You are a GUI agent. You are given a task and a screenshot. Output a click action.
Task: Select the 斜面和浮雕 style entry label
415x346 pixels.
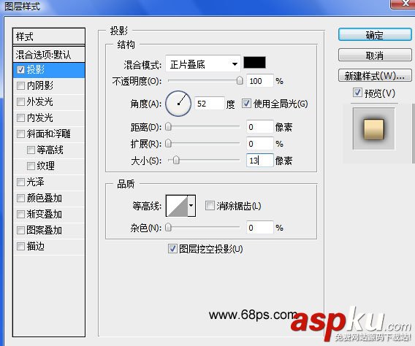tap(48, 134)
